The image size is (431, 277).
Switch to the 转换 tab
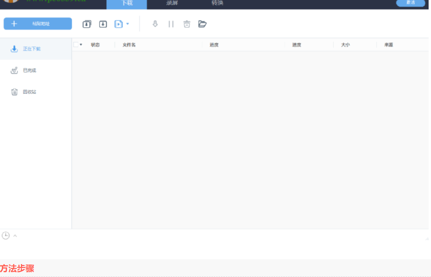[x=217, y=3]
